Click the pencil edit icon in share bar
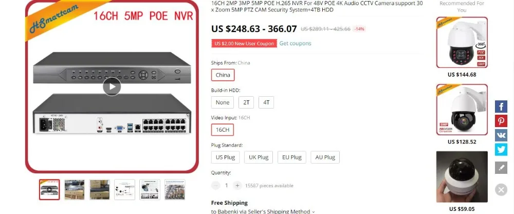This screenshot has height=214, width=514. 501,168
